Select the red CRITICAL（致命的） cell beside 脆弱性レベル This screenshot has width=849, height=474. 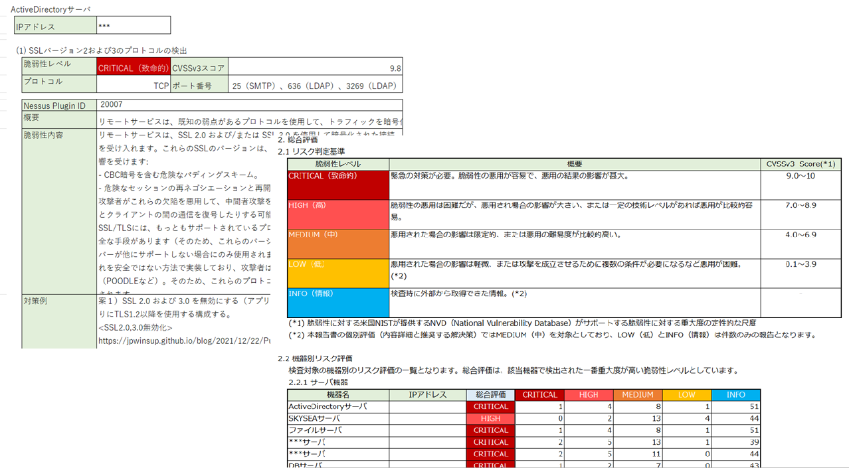[x=134, y=68]
